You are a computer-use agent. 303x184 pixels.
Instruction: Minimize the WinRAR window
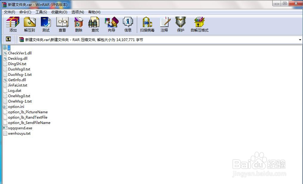(277, 3)
